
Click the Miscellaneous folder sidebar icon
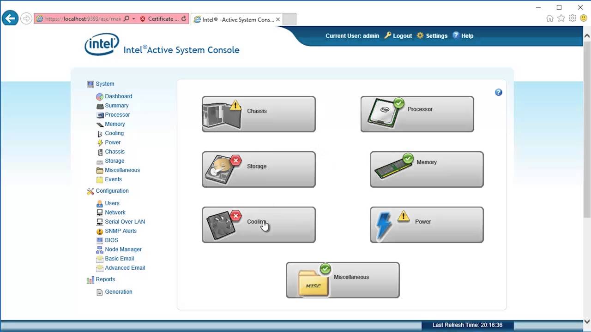click(x=100, y=170)
